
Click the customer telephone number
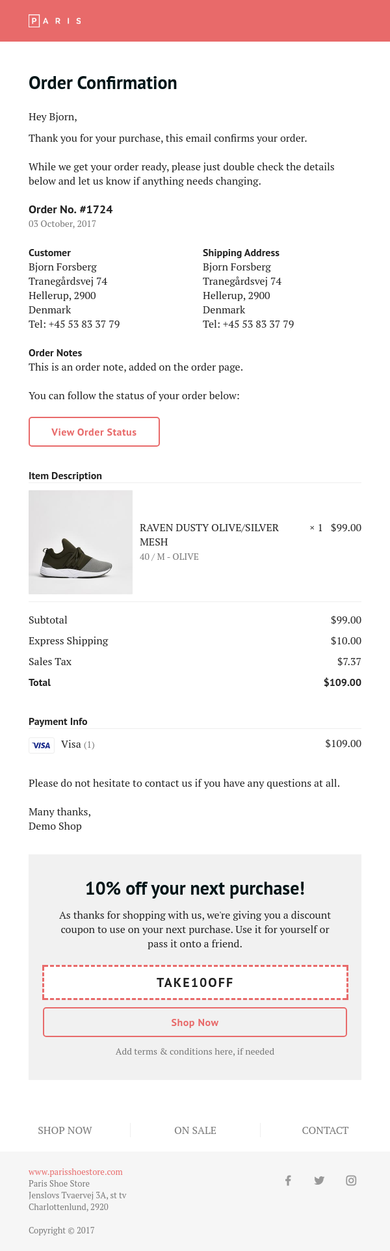click(x=84, y=324)
